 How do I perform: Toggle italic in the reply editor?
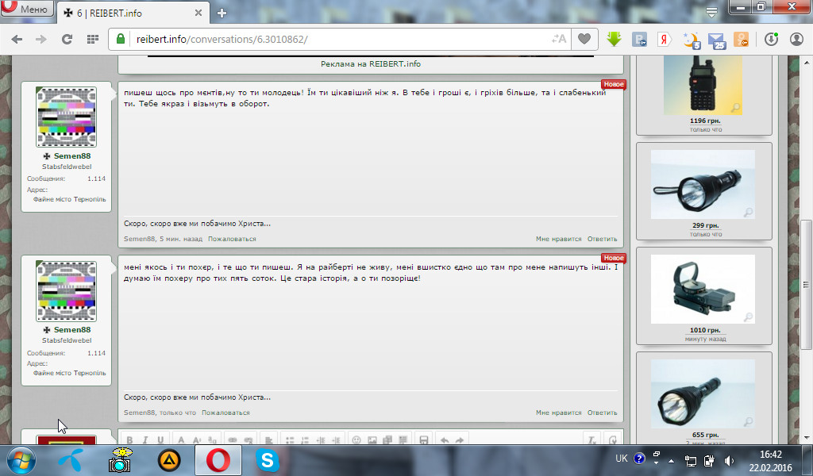(145, 440)
